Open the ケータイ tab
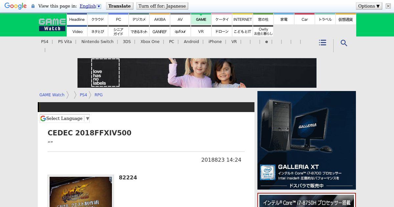Screen dimensions: 394x207 tap(222, 19)
